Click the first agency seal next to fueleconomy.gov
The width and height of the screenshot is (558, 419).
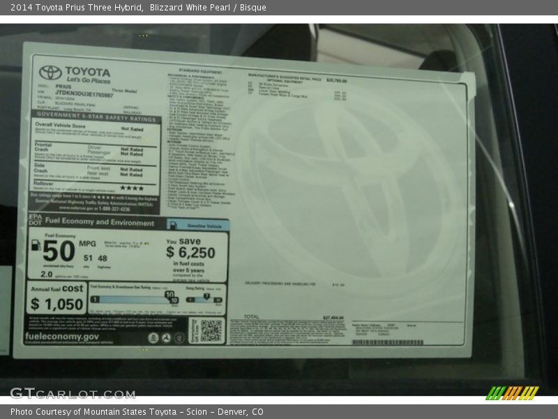(153, 338)
